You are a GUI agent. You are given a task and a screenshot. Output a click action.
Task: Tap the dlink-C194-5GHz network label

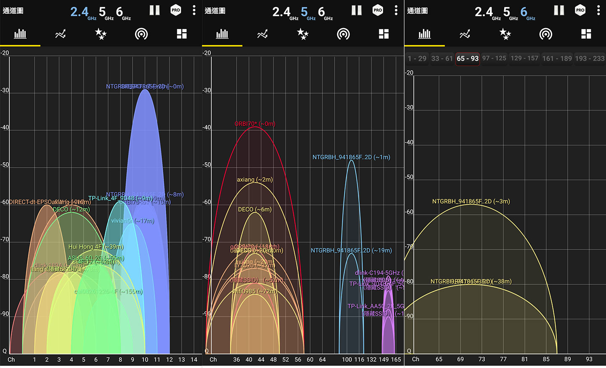(x=377, y=273)
